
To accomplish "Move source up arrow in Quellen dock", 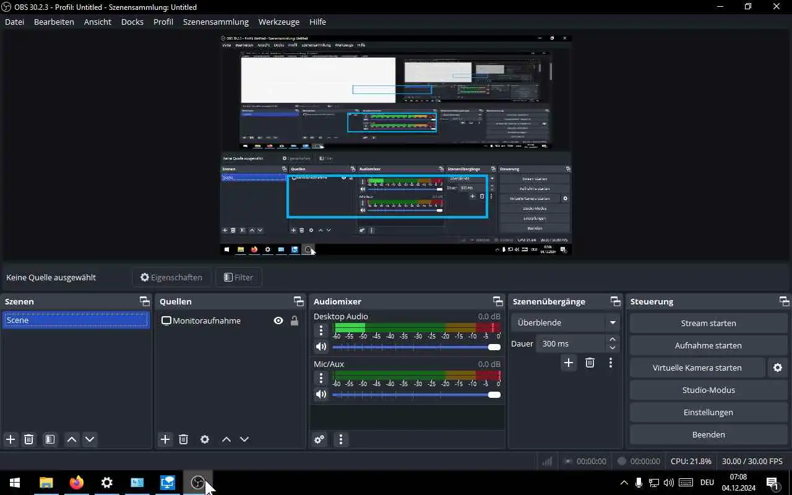I will pos(226,439).
